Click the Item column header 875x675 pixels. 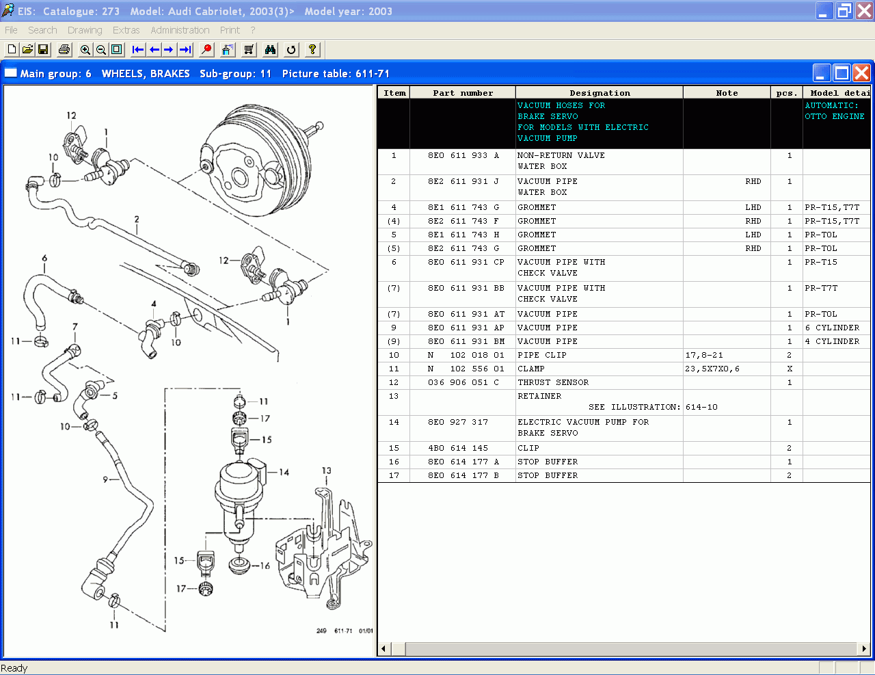coord(394,93)
